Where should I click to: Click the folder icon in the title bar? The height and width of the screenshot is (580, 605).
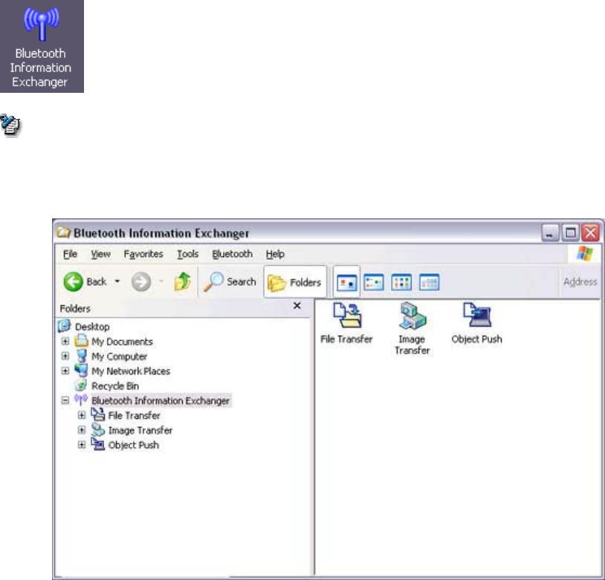pos(64,232)
